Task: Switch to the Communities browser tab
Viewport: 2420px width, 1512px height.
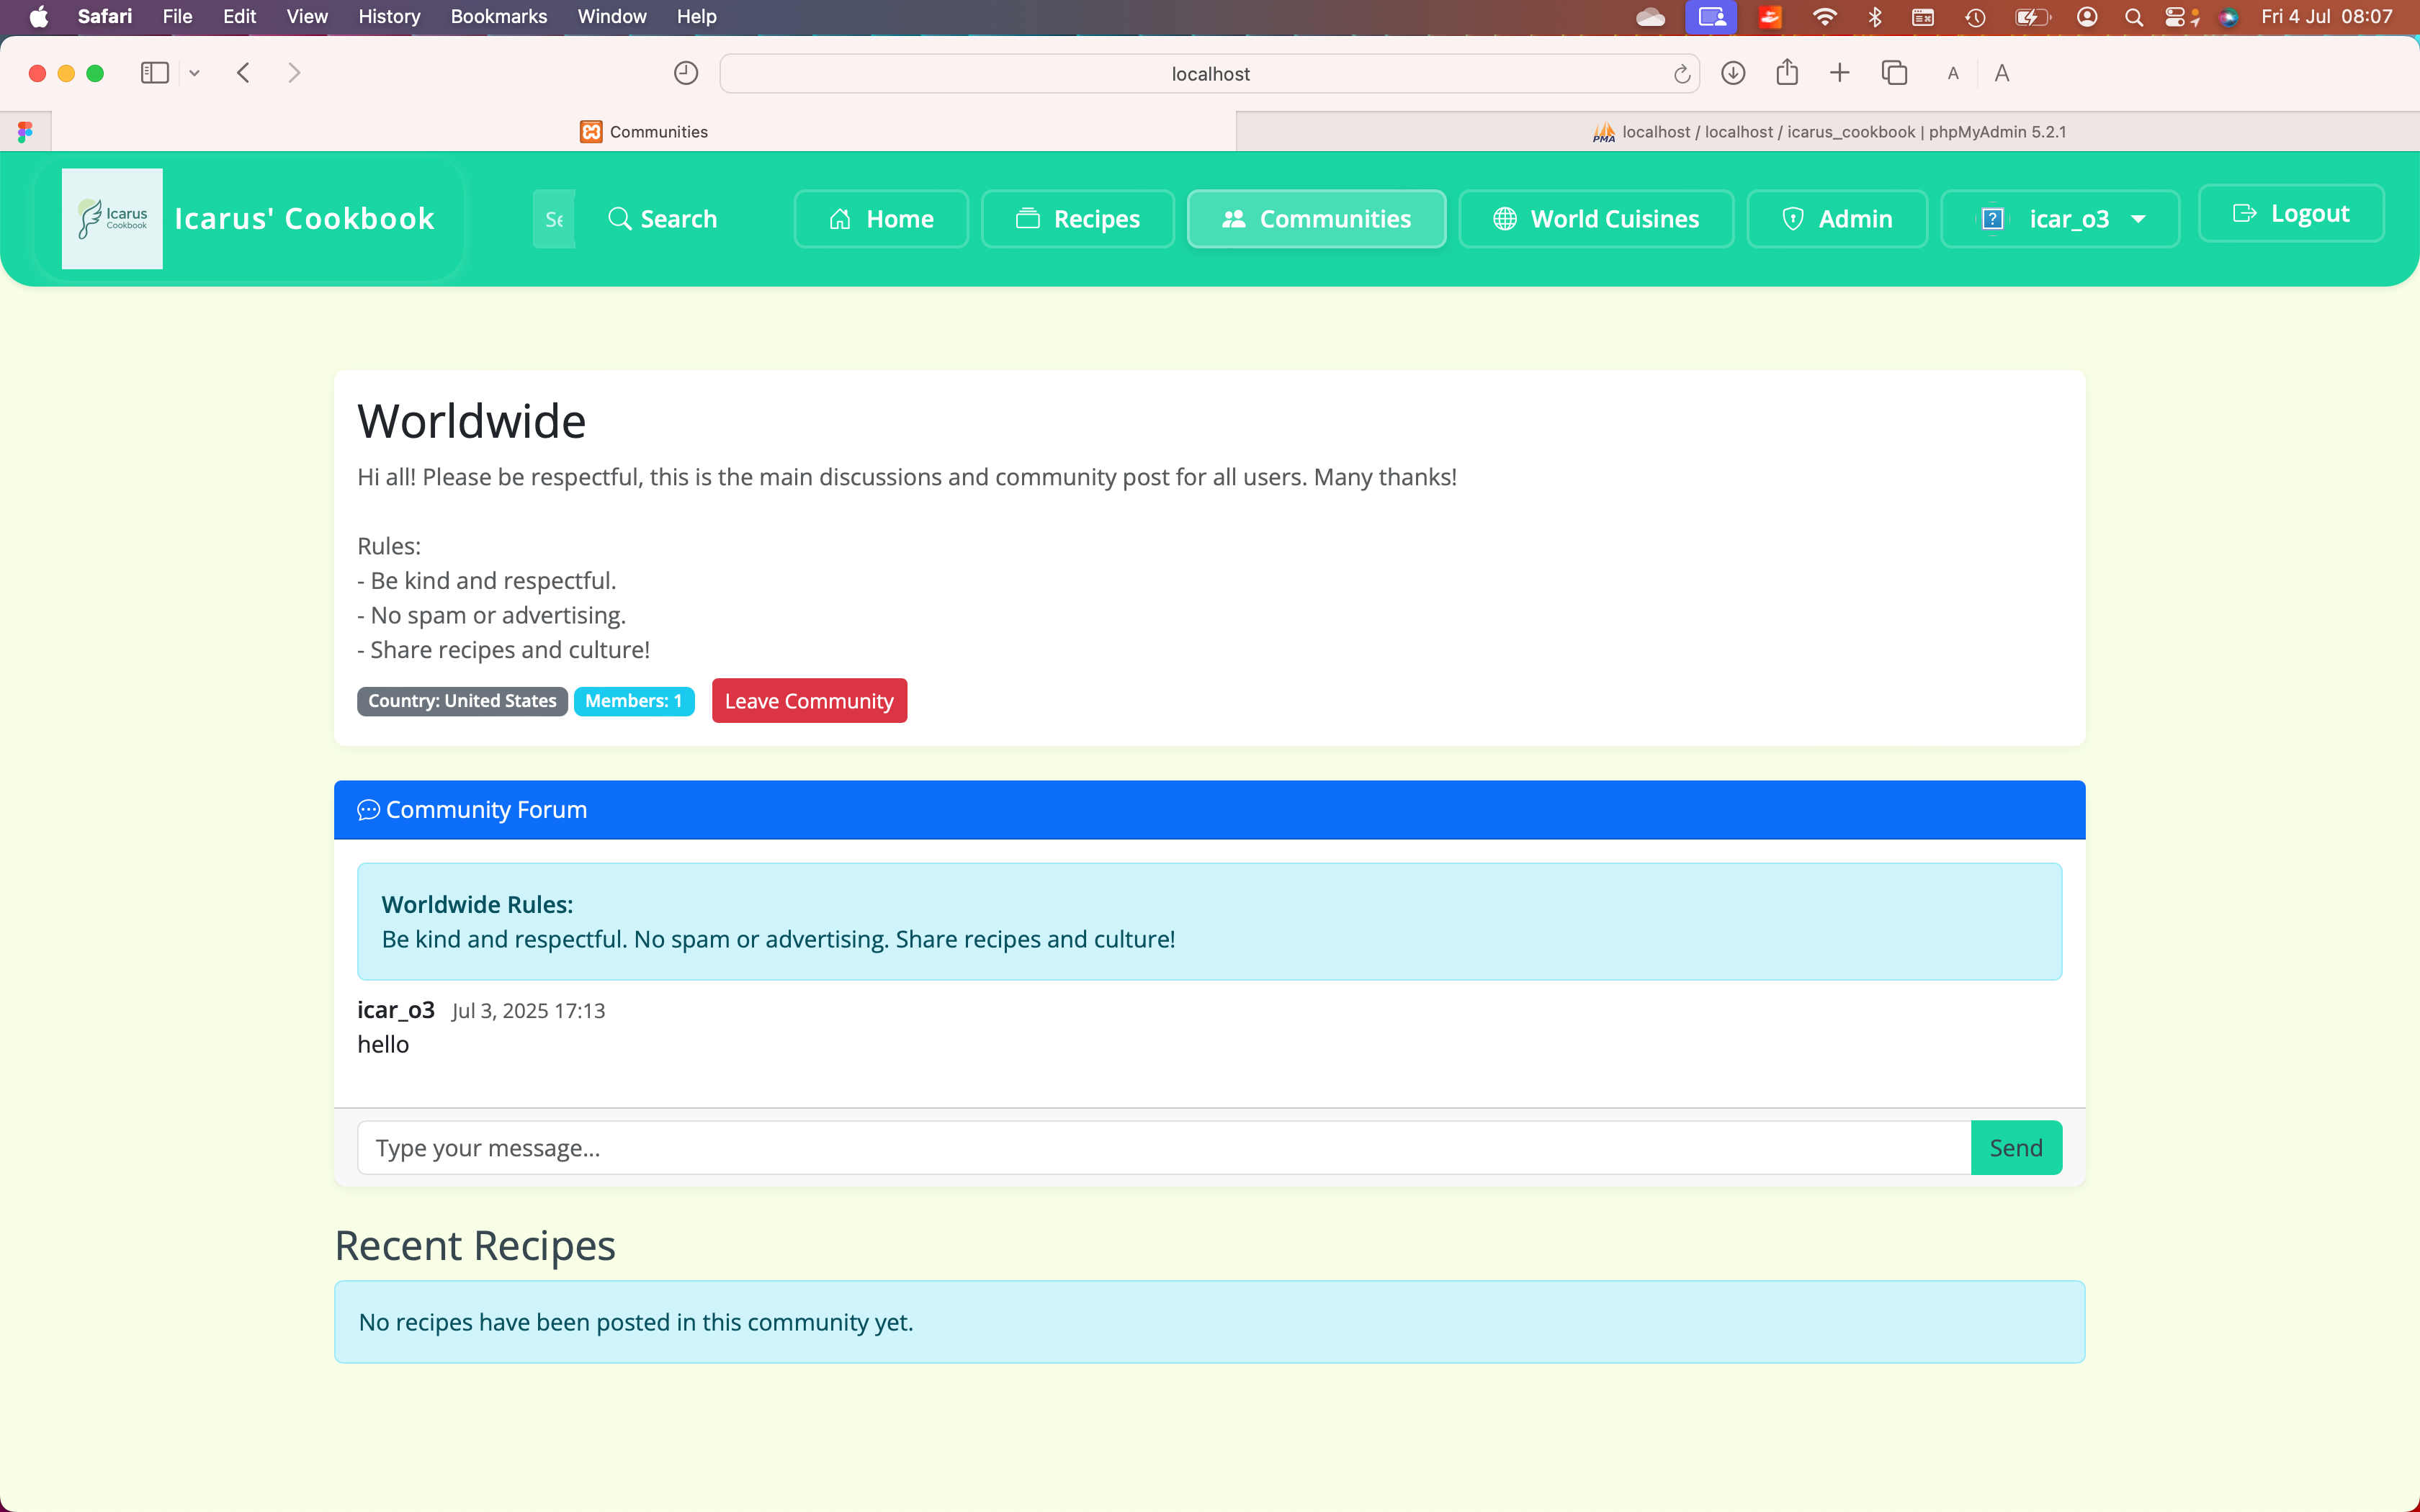Action: click(644, 131)
